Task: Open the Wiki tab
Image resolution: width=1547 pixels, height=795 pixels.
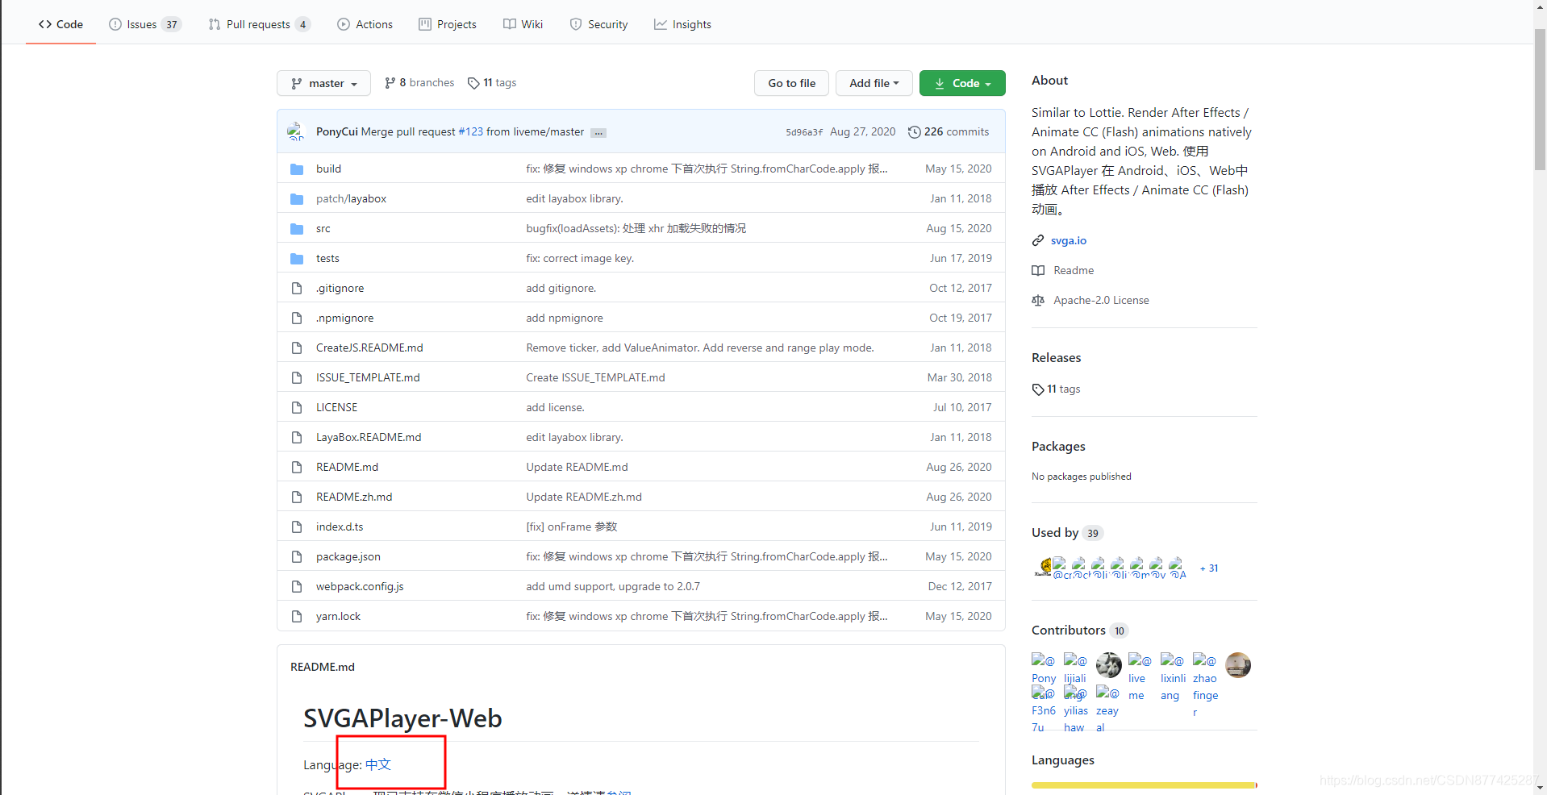Action: (x=523, y=24)
